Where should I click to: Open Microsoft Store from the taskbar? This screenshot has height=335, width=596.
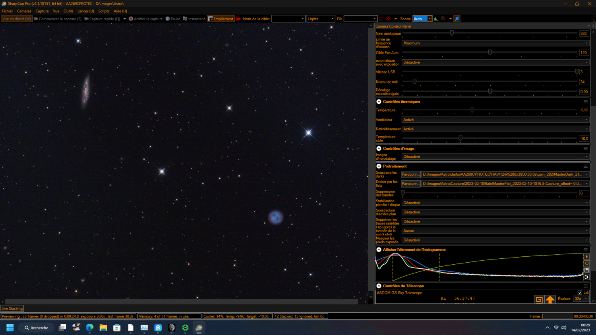coord(117,327)
